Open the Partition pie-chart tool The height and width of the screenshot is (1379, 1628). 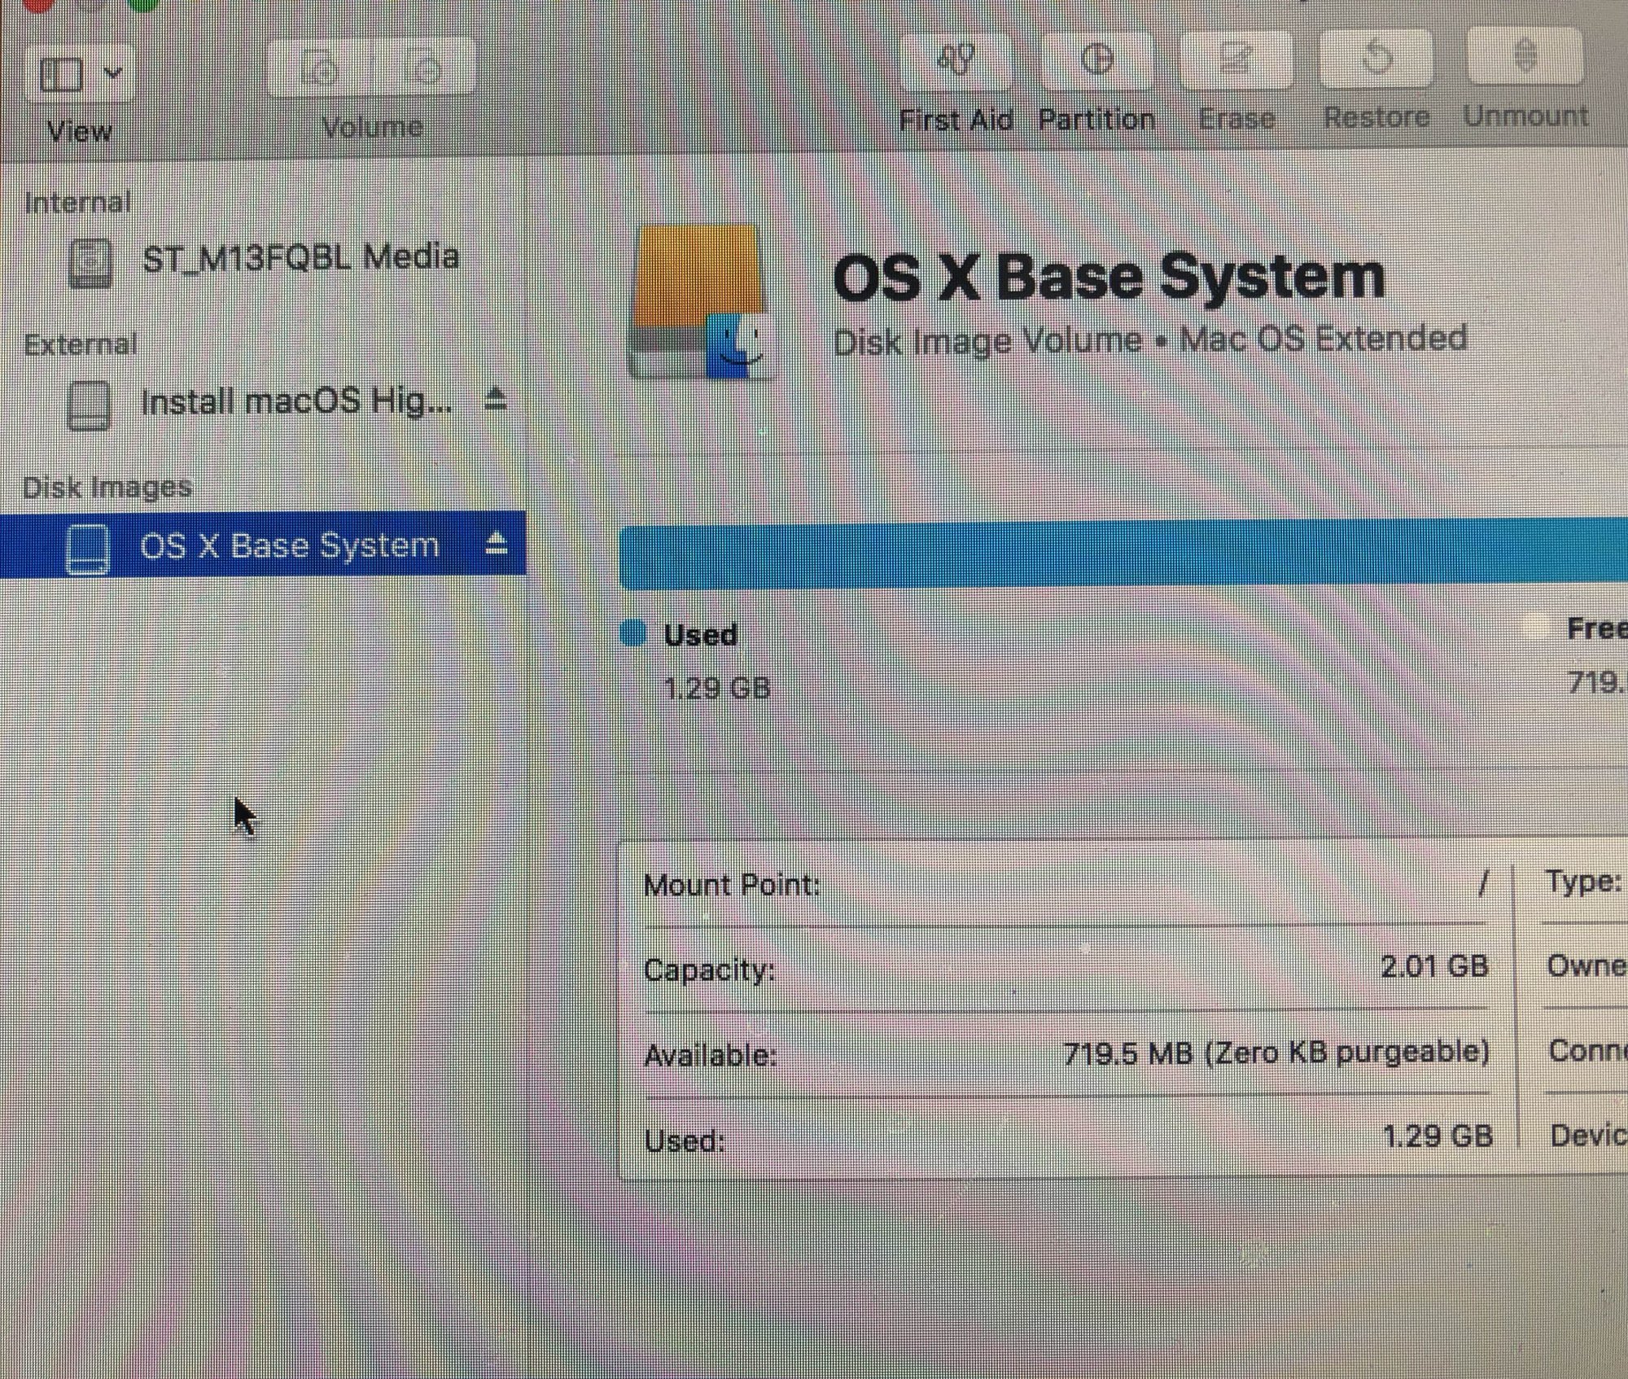(1096, 60)
